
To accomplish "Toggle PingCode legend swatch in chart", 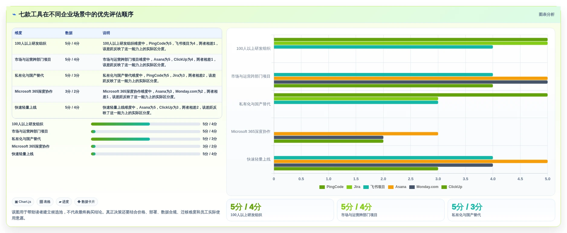I will (x=322, y=187).
